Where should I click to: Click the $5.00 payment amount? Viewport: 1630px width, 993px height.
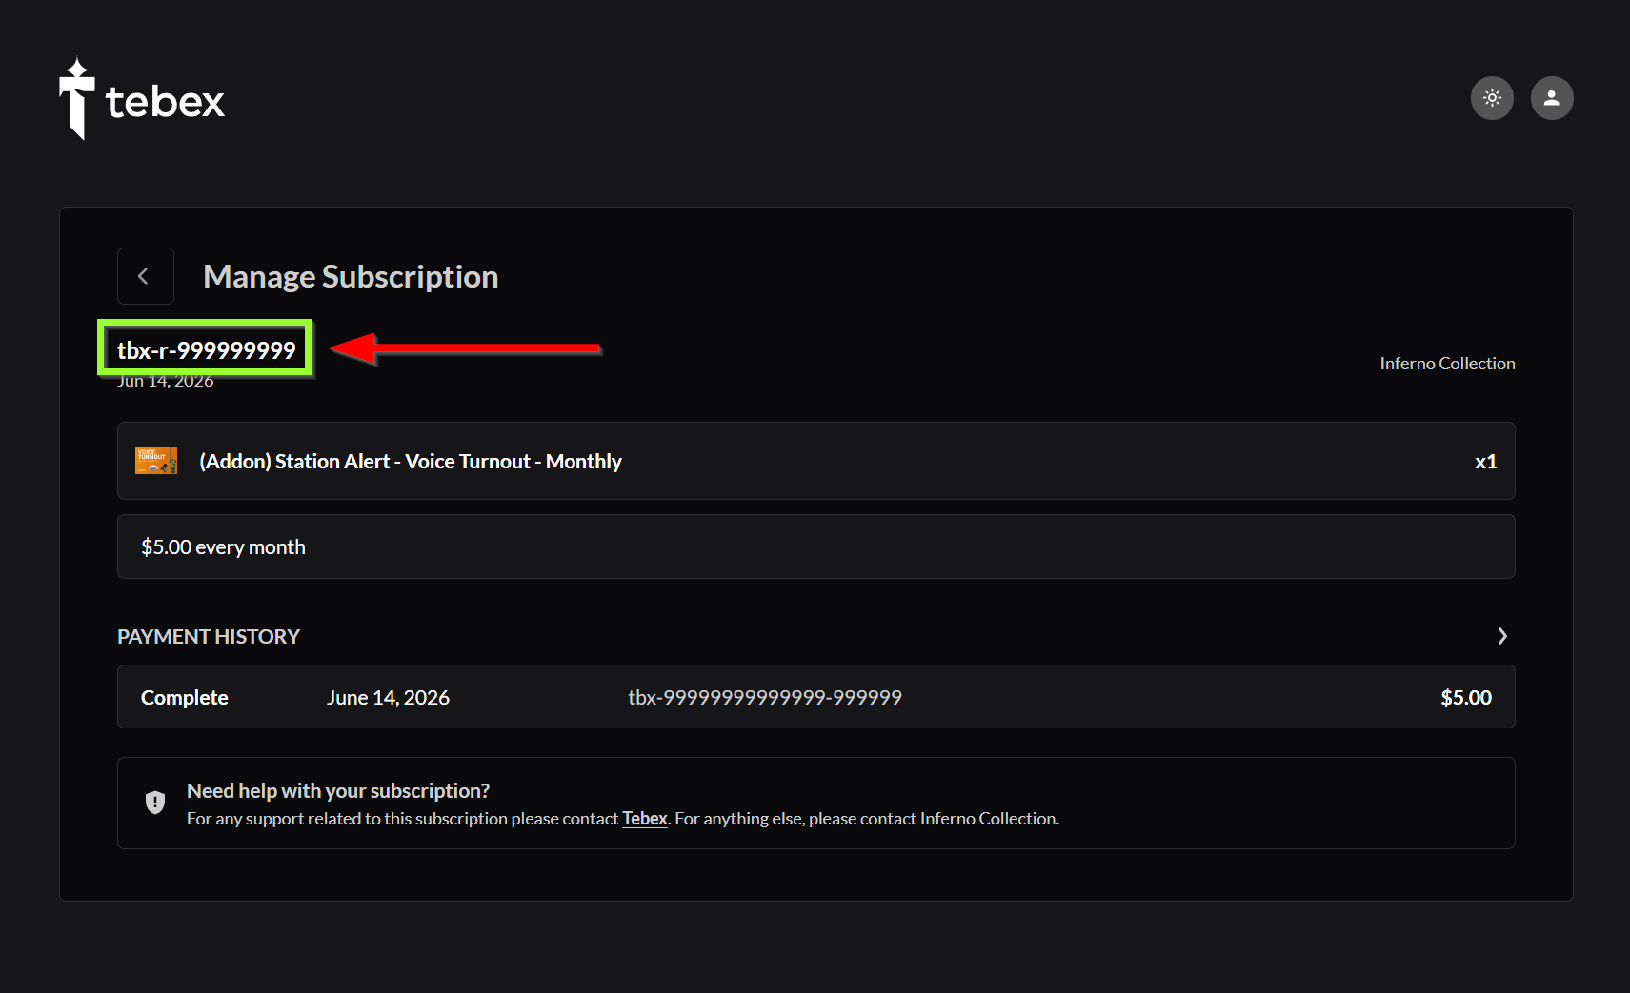pyautogui.click(x=1466, y=697)
